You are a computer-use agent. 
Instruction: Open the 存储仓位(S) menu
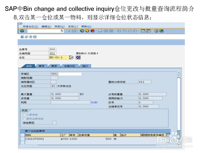31,27
